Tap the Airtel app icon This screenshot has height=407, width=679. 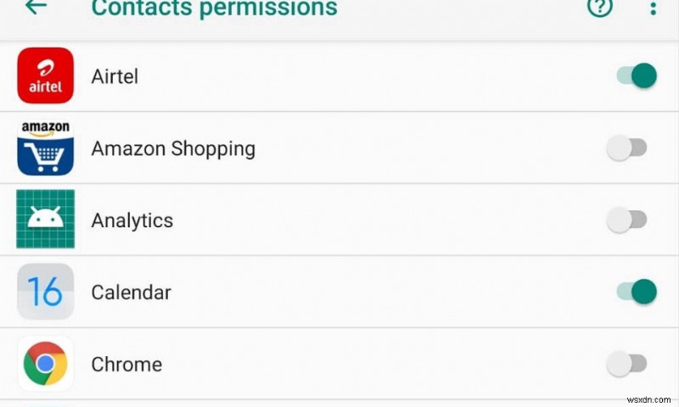tap(46, 75)
